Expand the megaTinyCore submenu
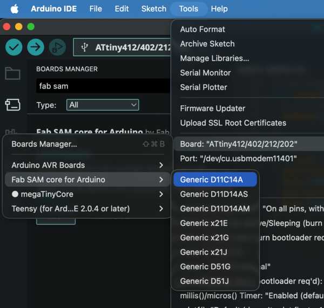This screenshot has height=308, width=324. pyautogui.click(x=87, y=194)
